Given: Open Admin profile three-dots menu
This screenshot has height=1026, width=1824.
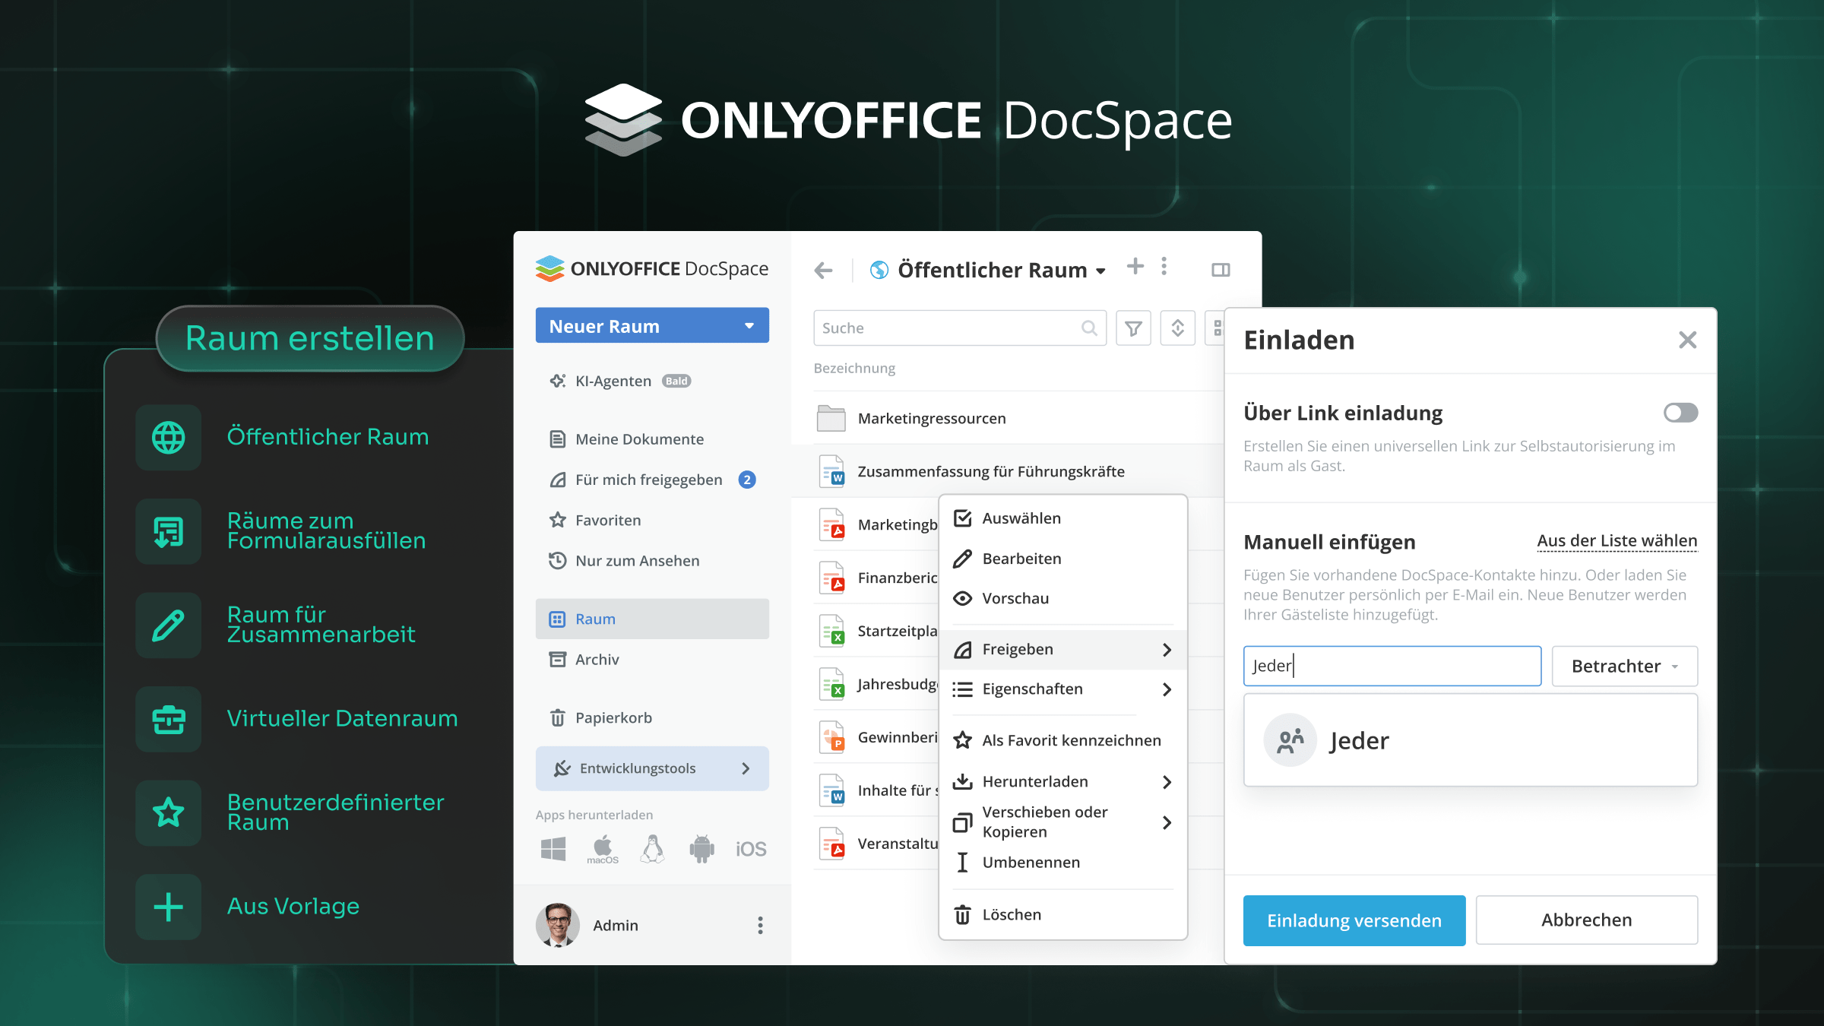Looking at the screenshot, I should click(x=760, y=925).
